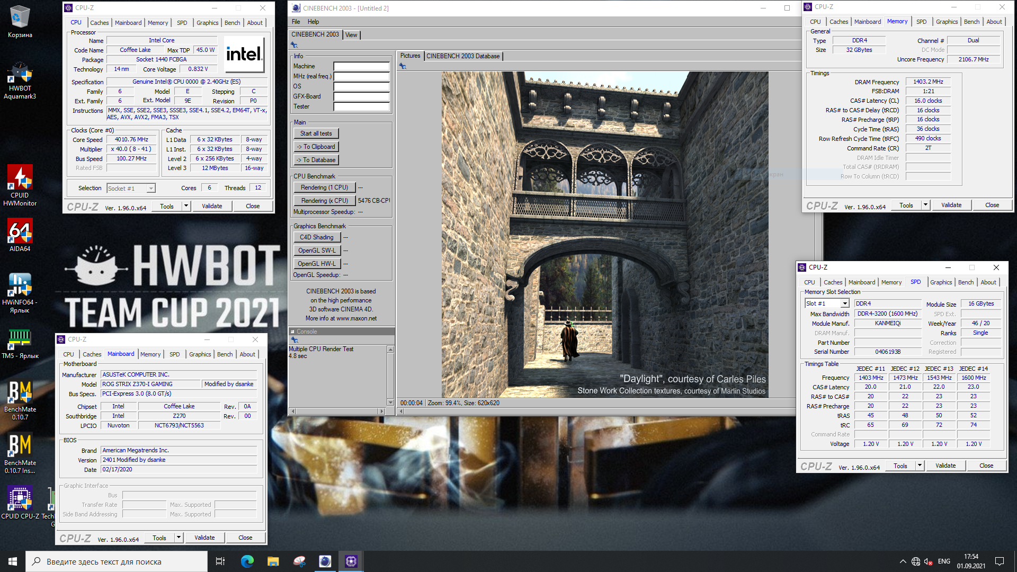
Task: Switch to CPU-Z taskbar icon
Action: click(351, 561)
